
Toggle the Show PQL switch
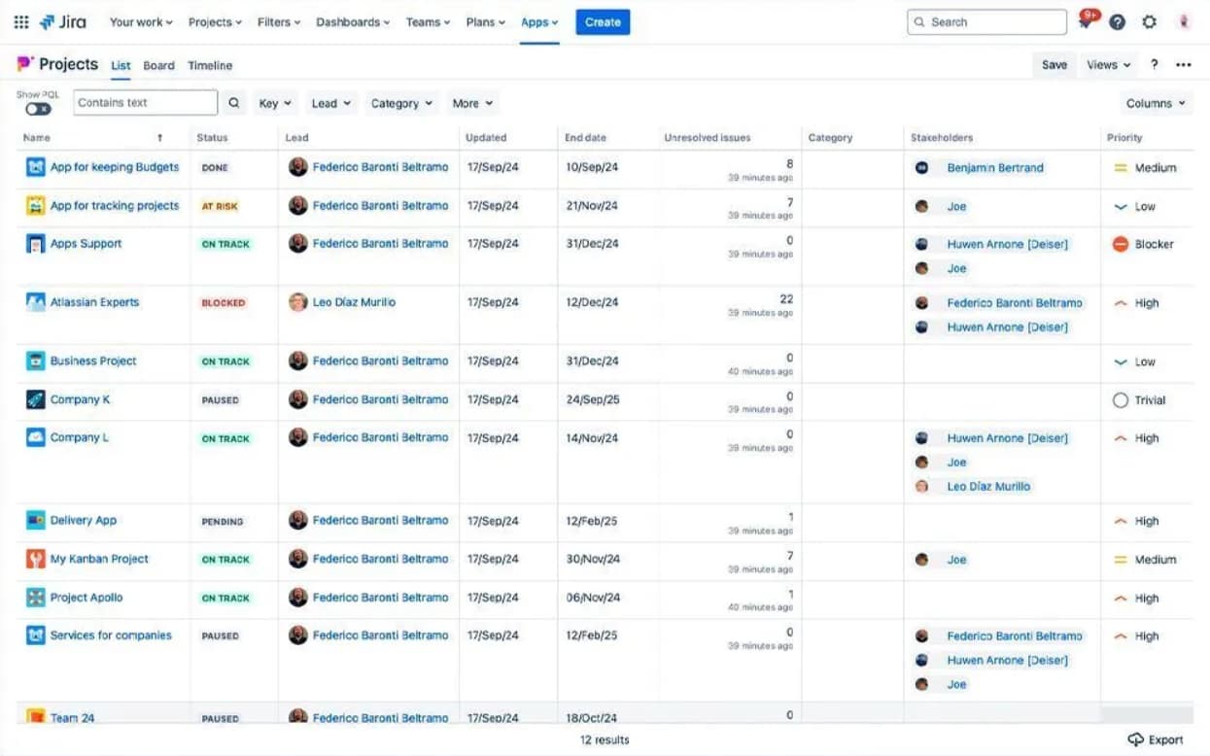click(38, 109)
